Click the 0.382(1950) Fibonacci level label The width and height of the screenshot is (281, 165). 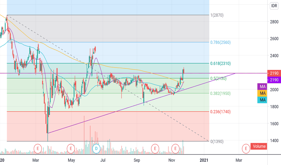pos(220,93)
